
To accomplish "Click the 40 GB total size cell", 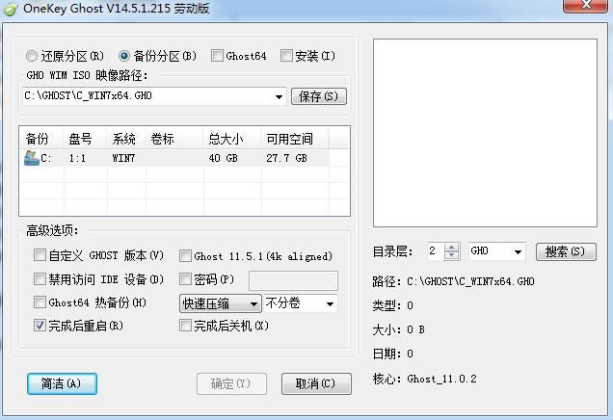I will pos(224,158).
